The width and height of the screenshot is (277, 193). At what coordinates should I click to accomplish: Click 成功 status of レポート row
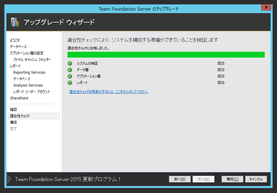(221, 82)
